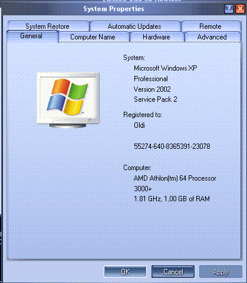Click the Cancel button
This screenshot has height=283, width=247.
pyautogui.click(x=173, y=272)
